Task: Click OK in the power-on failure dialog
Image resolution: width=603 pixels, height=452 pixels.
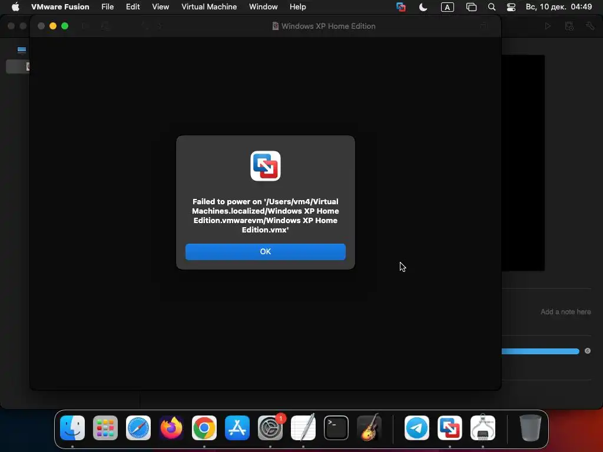Action: click(x=266, y=252)
